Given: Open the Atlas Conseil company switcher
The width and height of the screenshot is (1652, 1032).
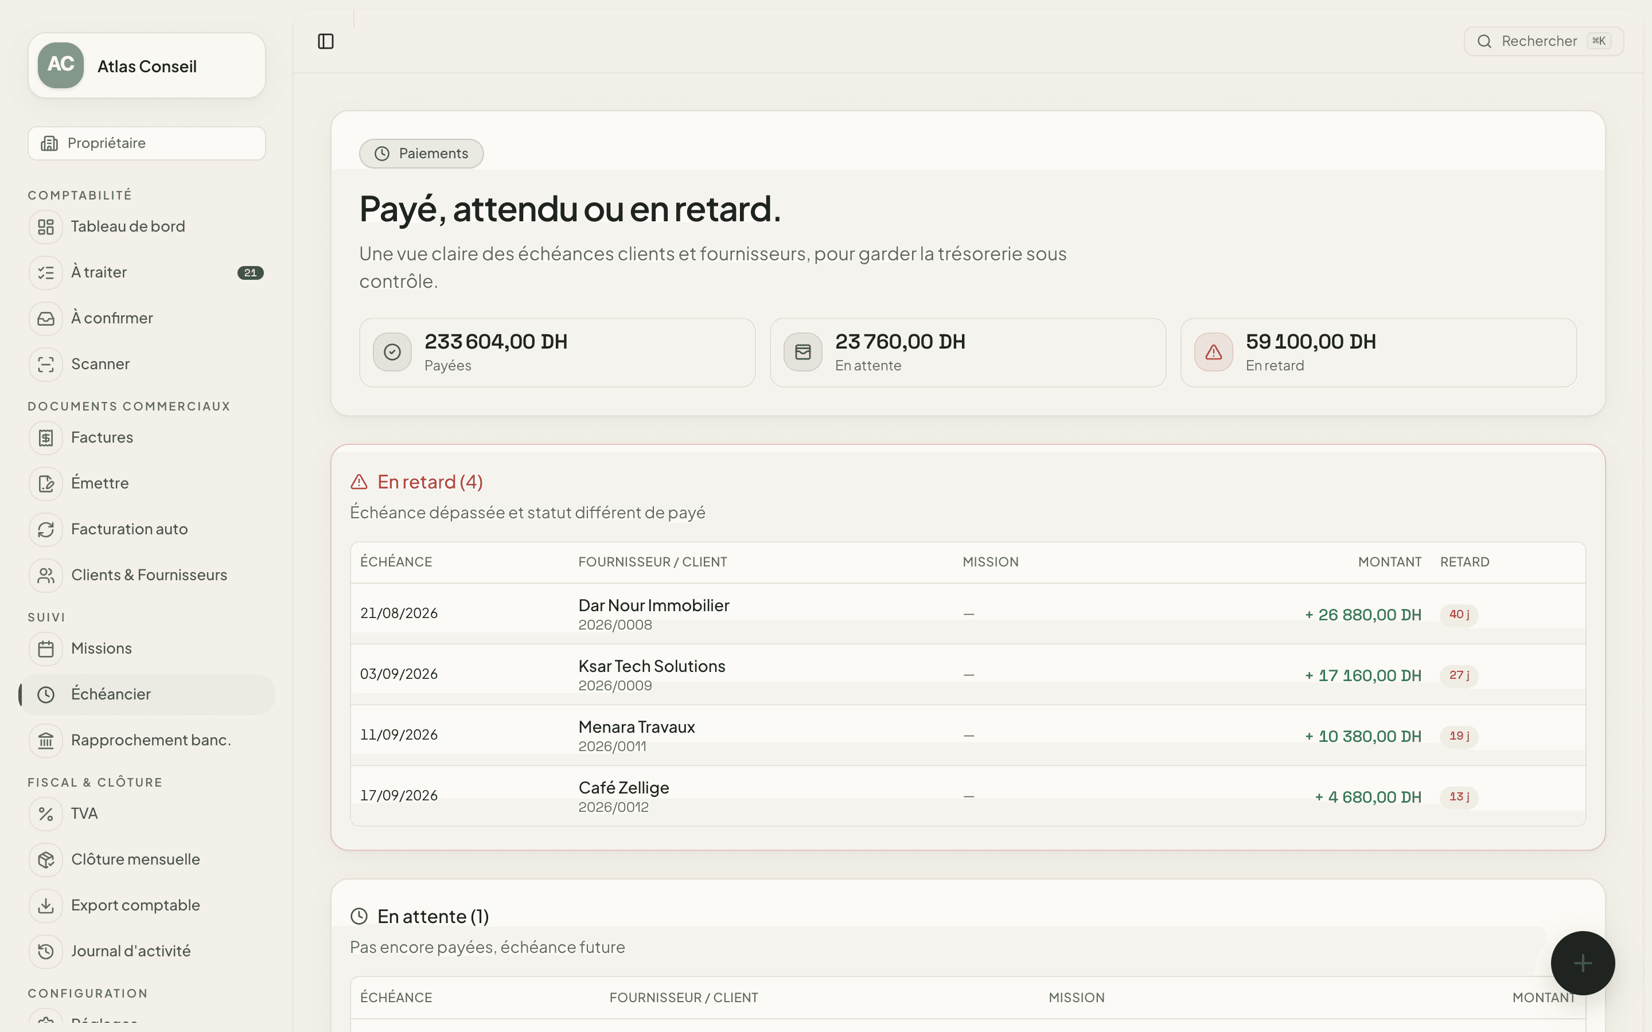Looking at the screenshot, I should (x=147, y=65).
